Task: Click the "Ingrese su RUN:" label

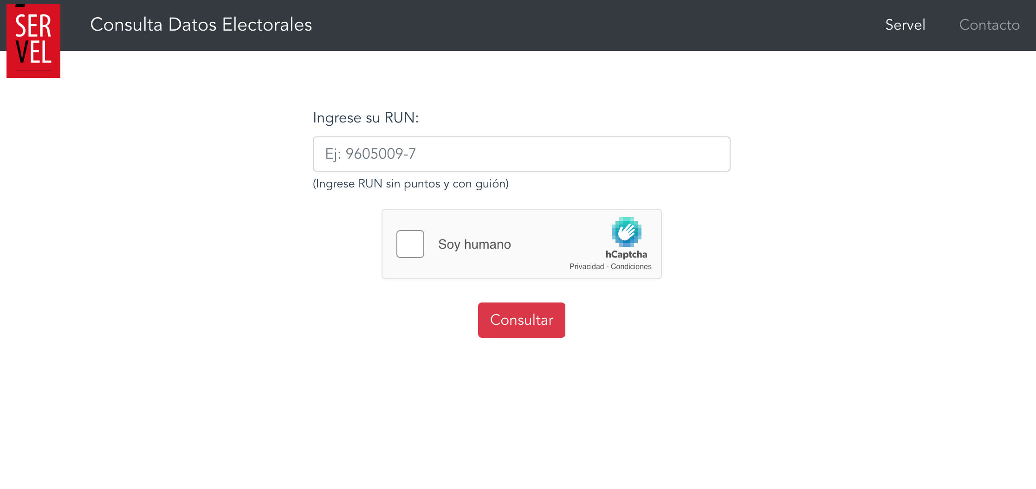Action: (x=366, y=118)
